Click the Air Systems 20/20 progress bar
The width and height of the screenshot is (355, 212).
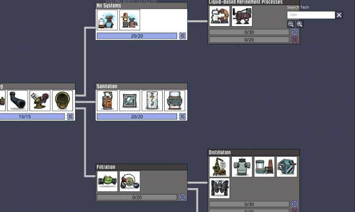pyautogui.click(x=136, y=36)
